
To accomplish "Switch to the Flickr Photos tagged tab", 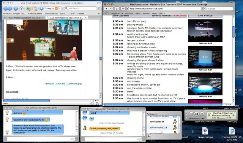I will point(24,18).
